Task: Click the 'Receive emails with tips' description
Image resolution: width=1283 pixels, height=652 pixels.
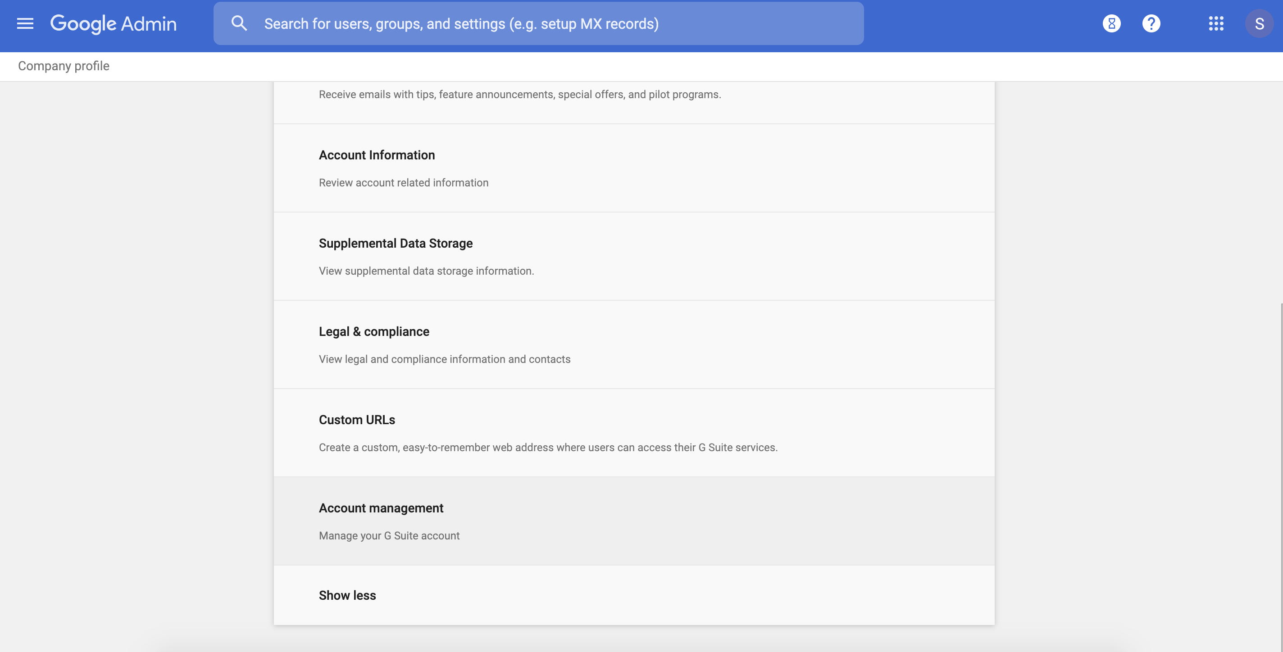Action: pos(520,94)
